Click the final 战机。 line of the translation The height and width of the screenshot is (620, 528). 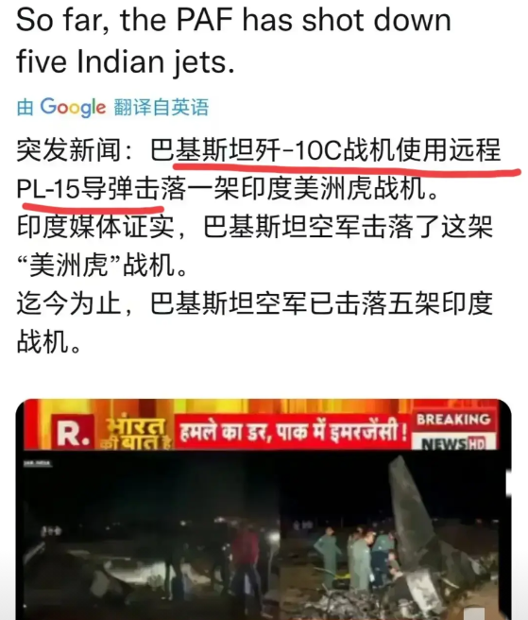coord(48,341)
